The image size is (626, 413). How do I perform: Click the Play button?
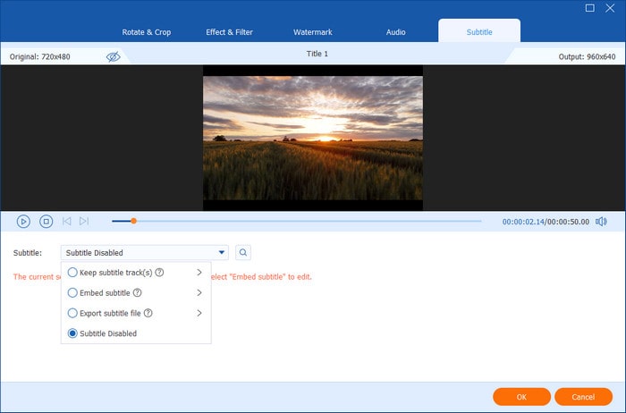tap(23, 221)
